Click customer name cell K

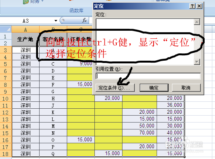53,112
